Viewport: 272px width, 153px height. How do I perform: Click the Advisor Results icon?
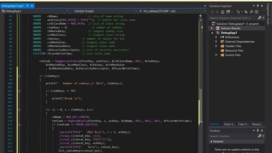(218, 28)
